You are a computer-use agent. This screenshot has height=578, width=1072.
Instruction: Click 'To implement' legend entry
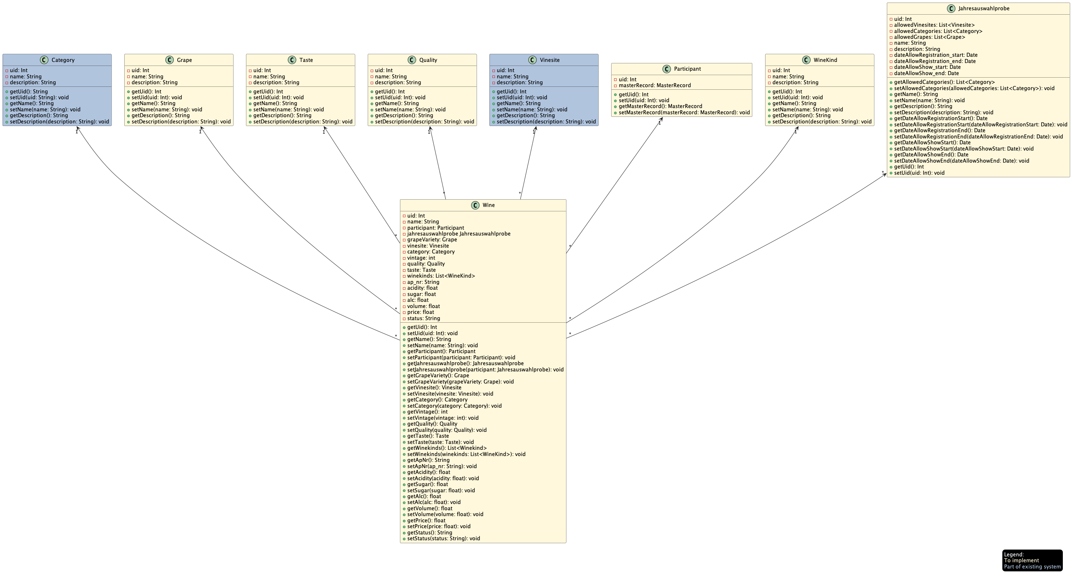[1021, 560]
